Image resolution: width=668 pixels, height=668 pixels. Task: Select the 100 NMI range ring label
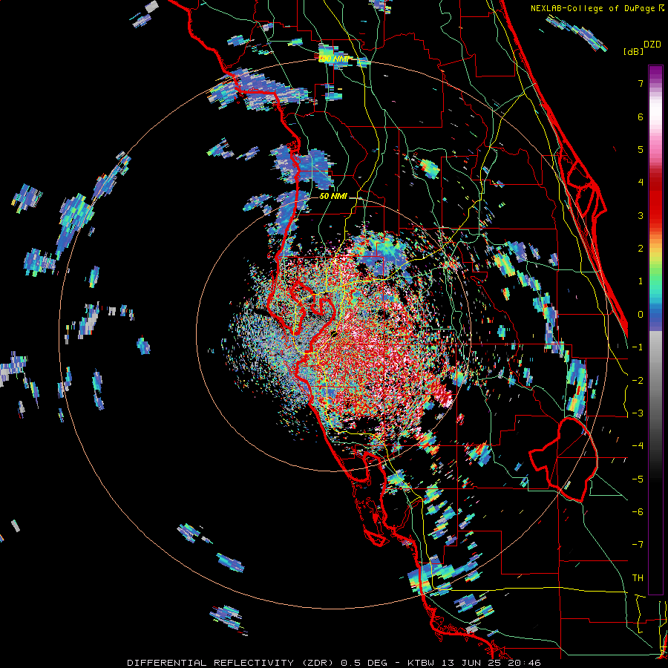point(333,59)
